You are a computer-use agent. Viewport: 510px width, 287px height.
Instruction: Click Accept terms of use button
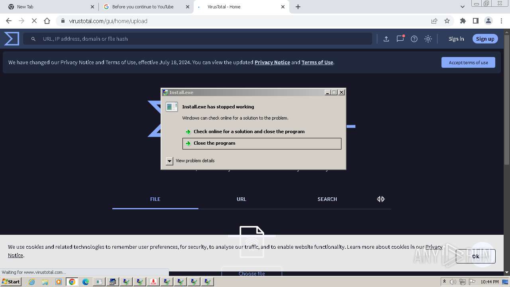(468, 62)
